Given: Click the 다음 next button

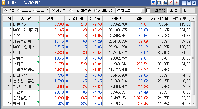Looking at the screenshot, I should 188,10.
